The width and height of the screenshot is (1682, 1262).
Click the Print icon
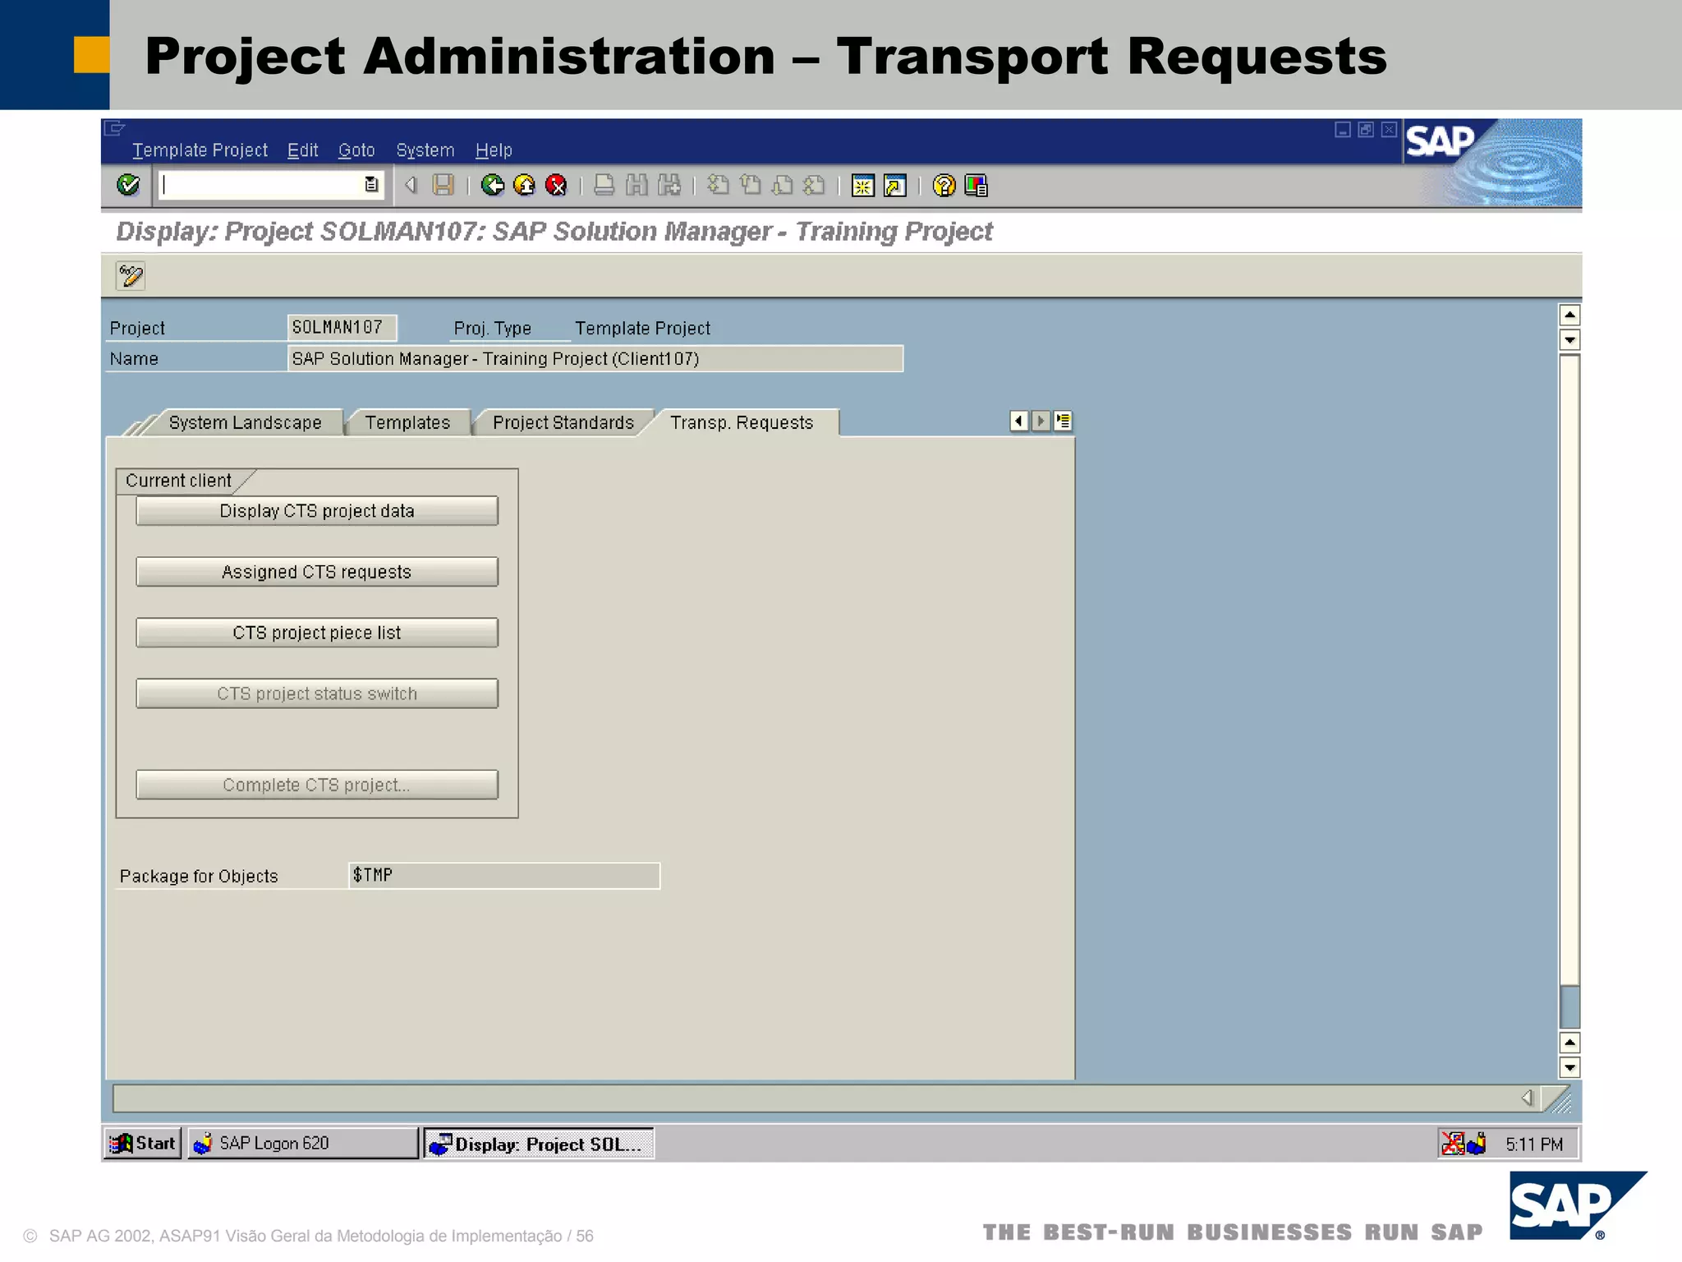tap(604, 186)
